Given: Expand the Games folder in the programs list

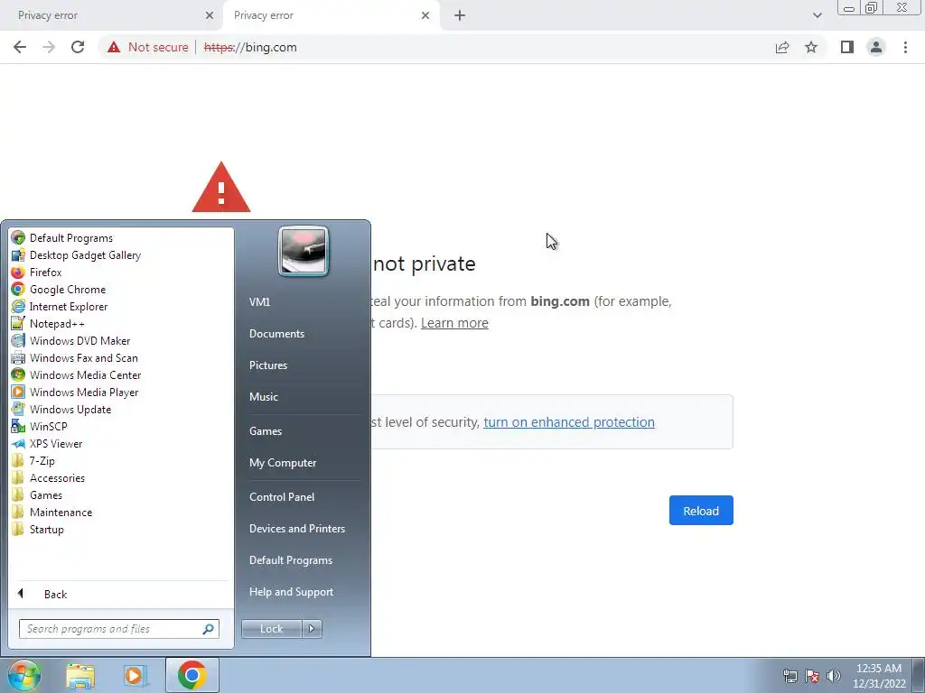Looking at the screenshot, I should point(121,495).
